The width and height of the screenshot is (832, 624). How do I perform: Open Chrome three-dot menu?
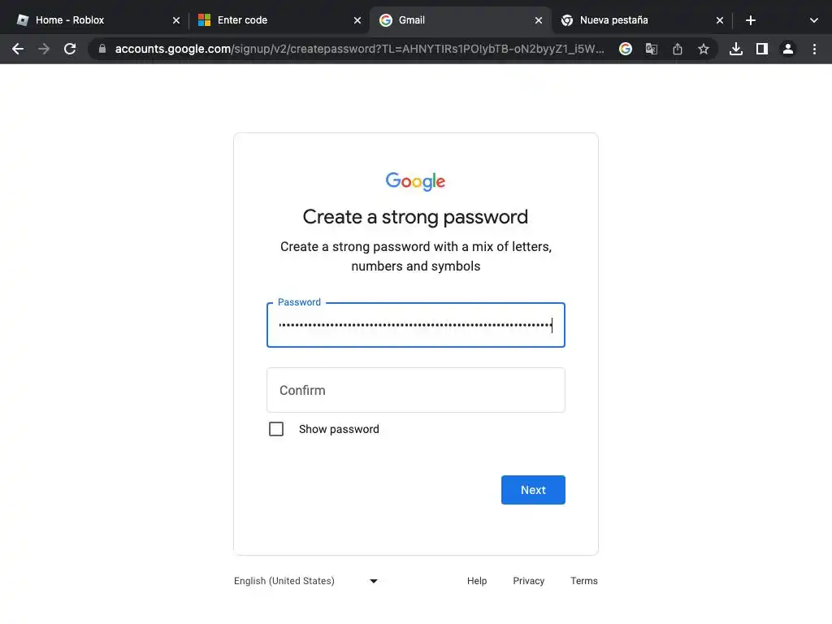[814, 49]
